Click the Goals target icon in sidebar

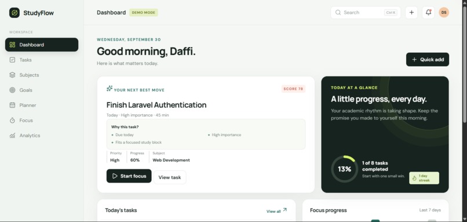point(12,90)
